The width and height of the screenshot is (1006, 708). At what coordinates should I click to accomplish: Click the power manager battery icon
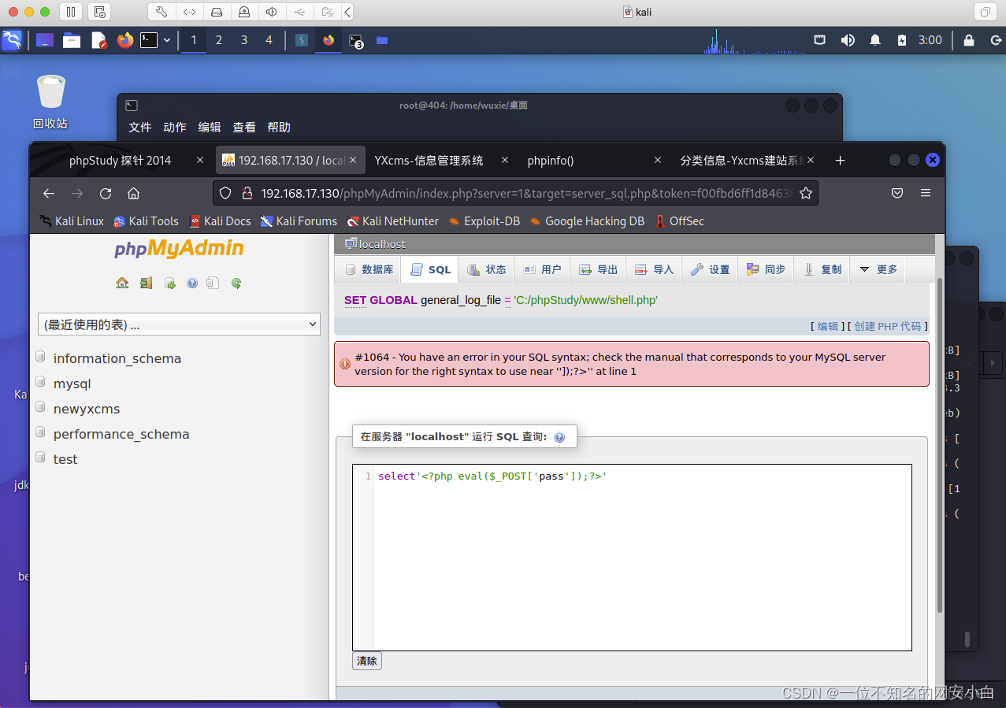902,40
